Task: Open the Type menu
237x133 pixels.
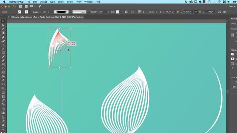Action: coord(52,2)
